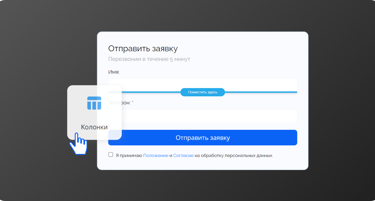Click the blue Отправить заявку button
The width and height of the screenshot is (375, 201).
click(x=203, y=138)
